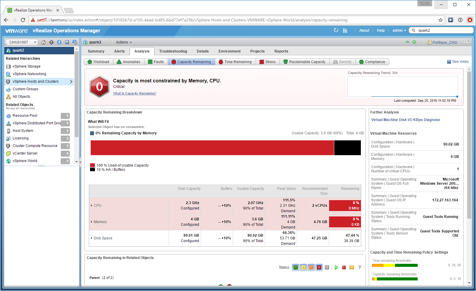Click the Environment globe icon in left toolbar
Viewport: 476px width, 291px height.
point(59,42)
